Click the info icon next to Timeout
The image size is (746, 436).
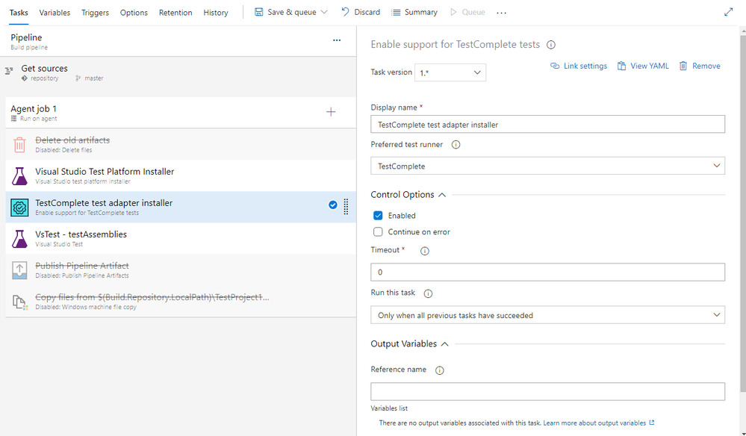(425, 251)
